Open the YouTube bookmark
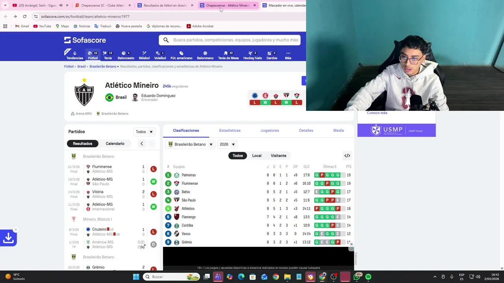 pos(42,26)
